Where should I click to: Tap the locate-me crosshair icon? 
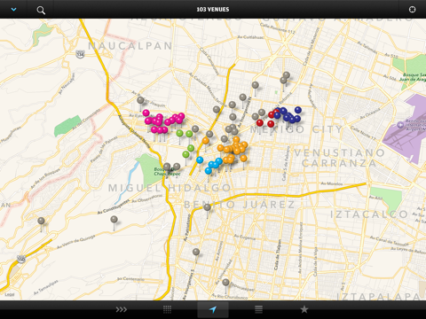click(412, 10)
